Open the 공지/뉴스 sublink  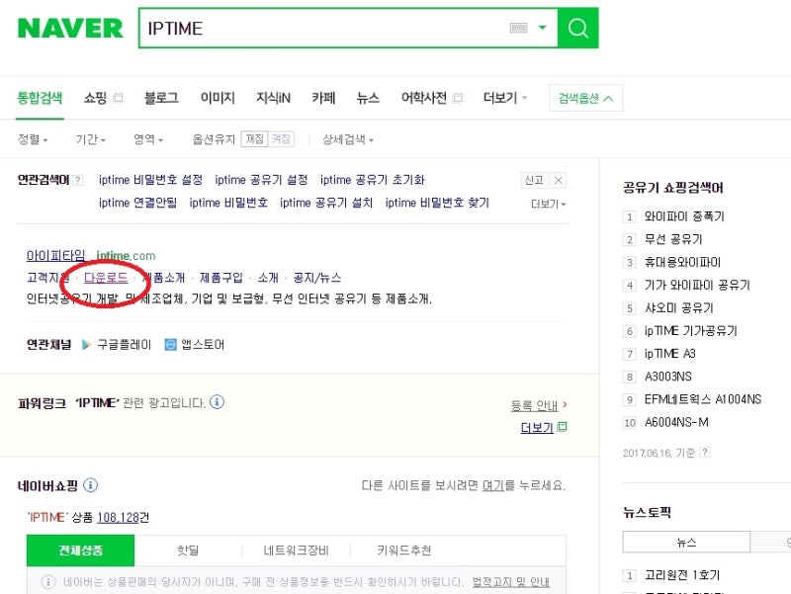[316, 278]
